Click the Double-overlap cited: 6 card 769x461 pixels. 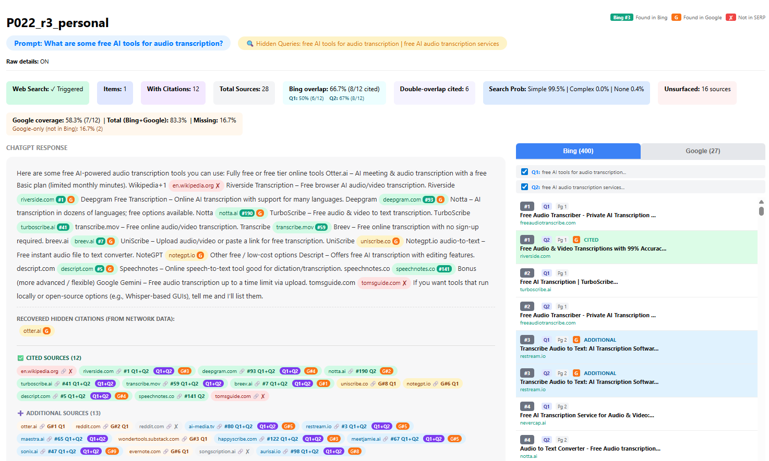(x=434, y=93)
